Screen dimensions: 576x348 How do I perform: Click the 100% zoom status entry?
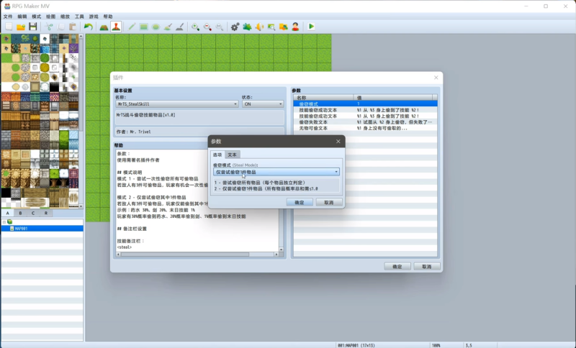436,345
